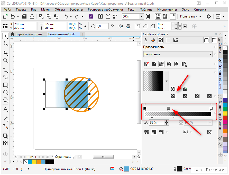Toggle the corner-lock padlock
The image size is (229, 175).
click(x=185, y=26)
